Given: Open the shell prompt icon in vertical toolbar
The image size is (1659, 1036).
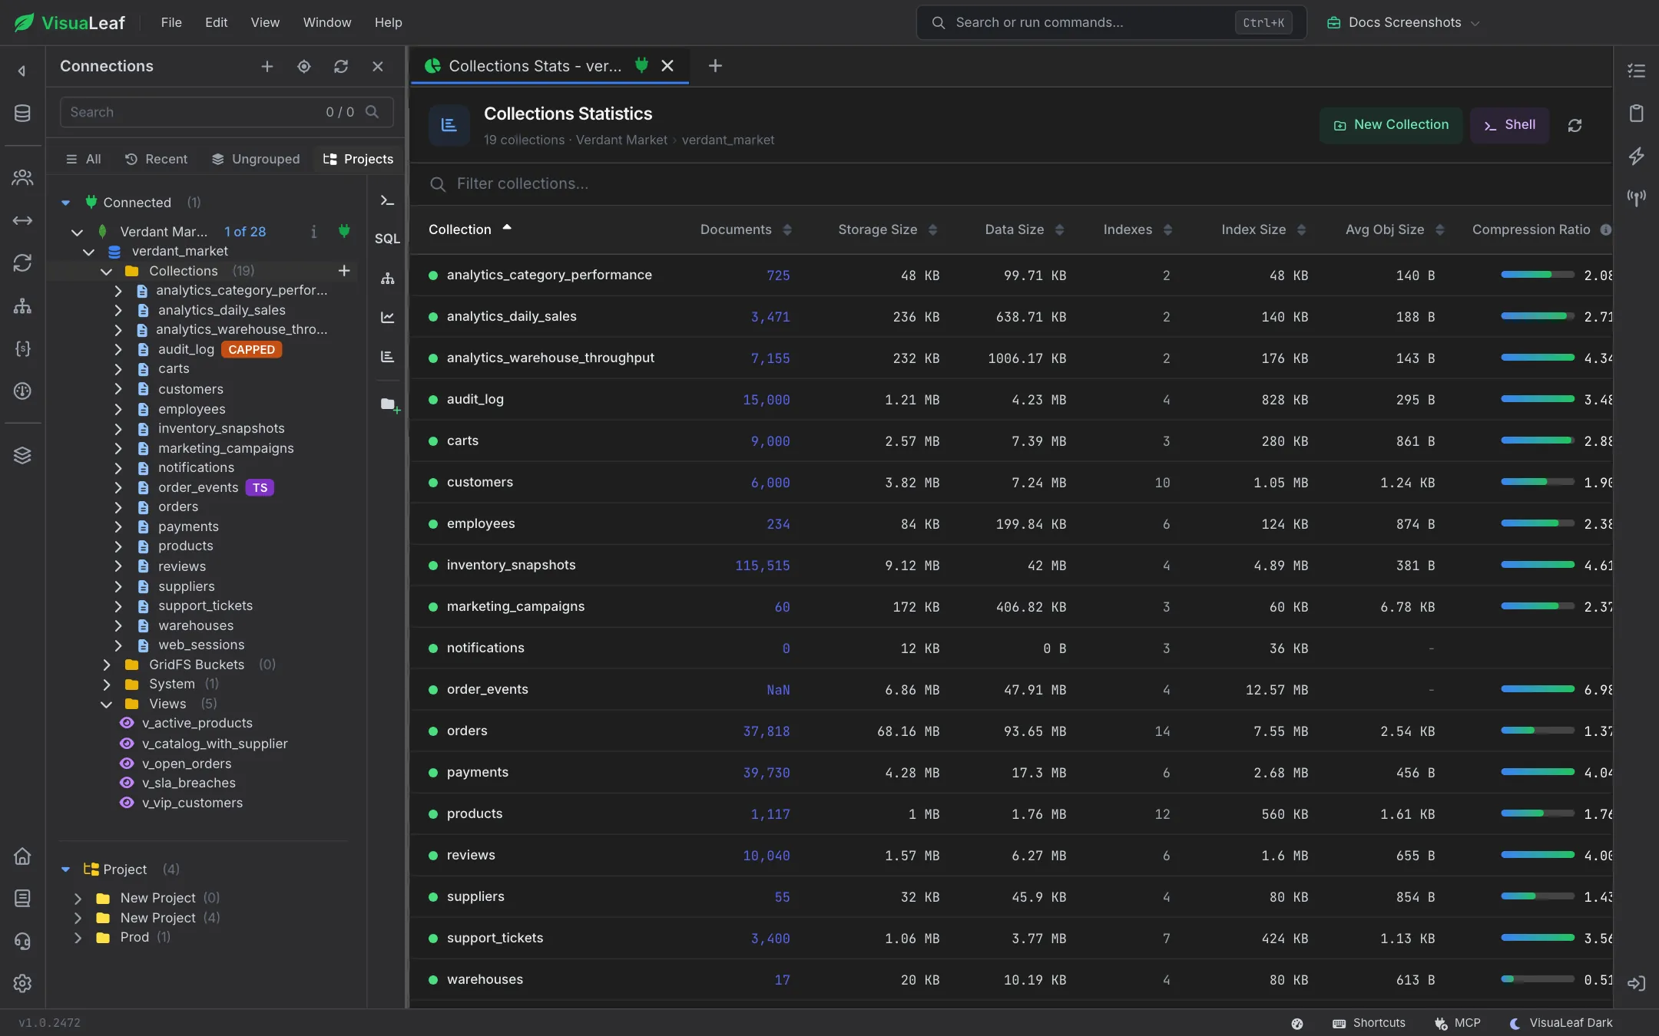Looking at the screenshot, I should tap(387, 200).
